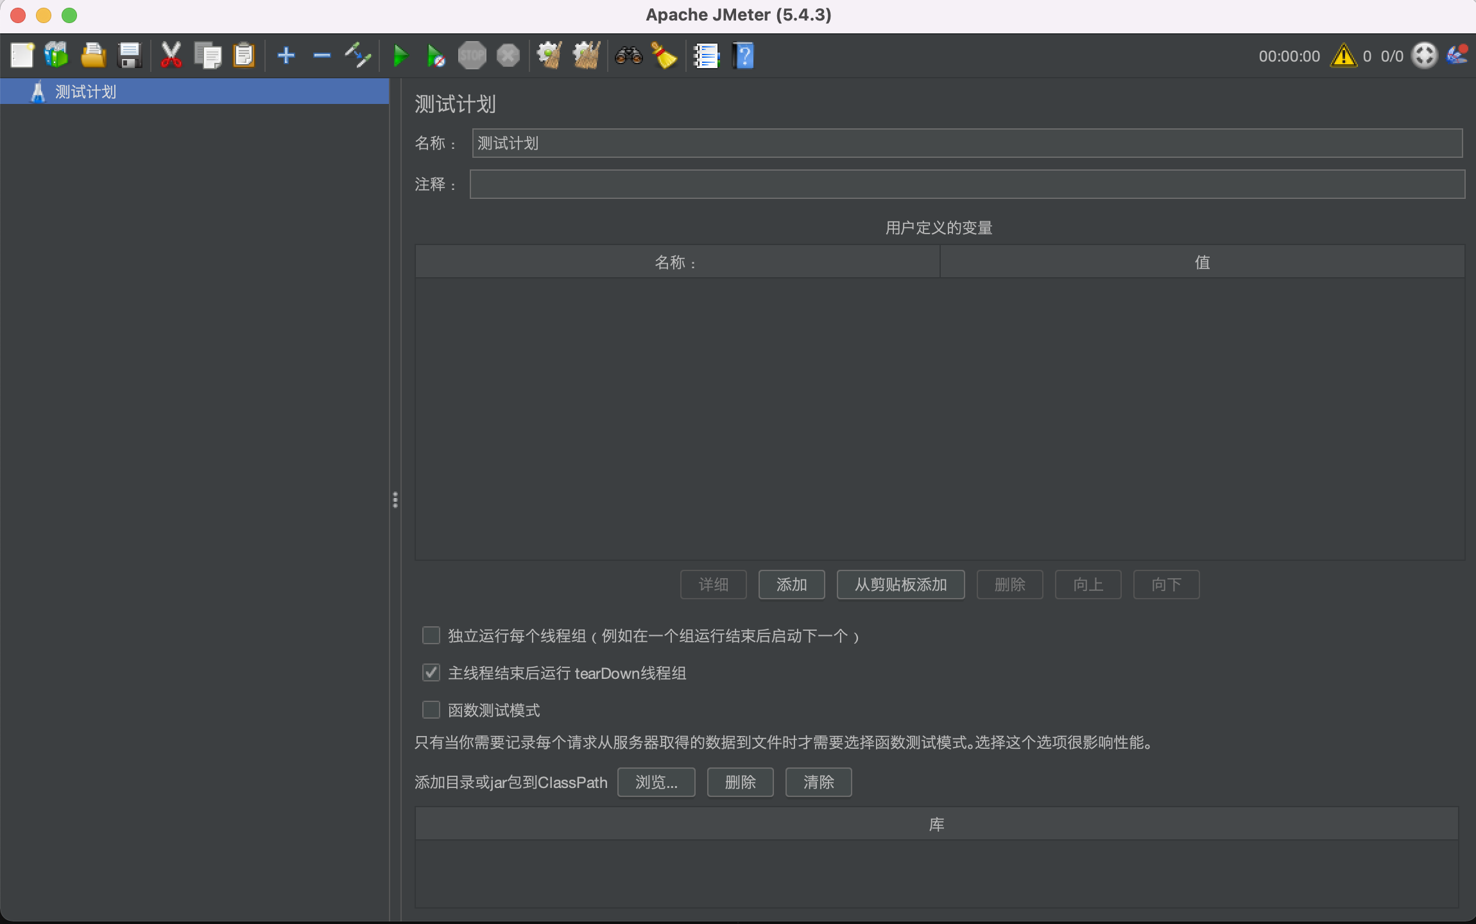The width and height of the screenshot is (1476, 924).
Task: Click the Toggle enable/disable icon
Action: pos(358,56)
